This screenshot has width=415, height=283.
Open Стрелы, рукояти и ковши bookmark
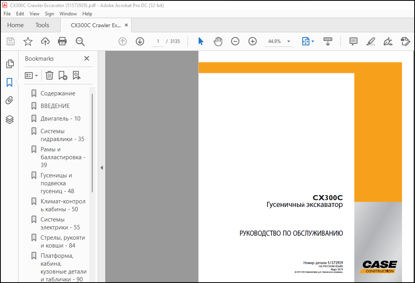63,242
